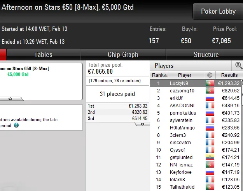Click the globe country column header
The image size is (243, 191).
(210, 75)
